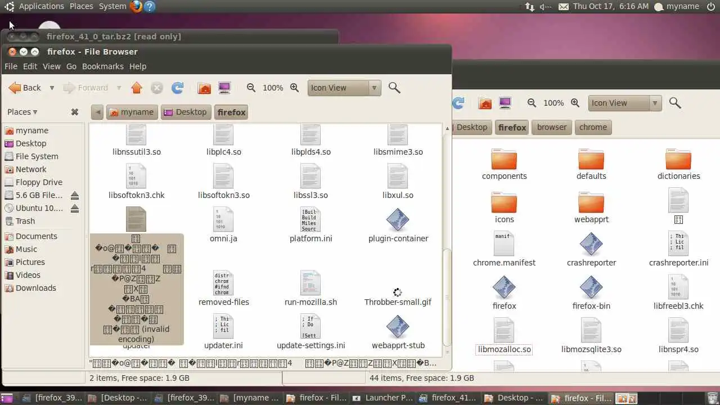Open Trash in Places sidebar

pyautogui.click(x=25, y=221)
